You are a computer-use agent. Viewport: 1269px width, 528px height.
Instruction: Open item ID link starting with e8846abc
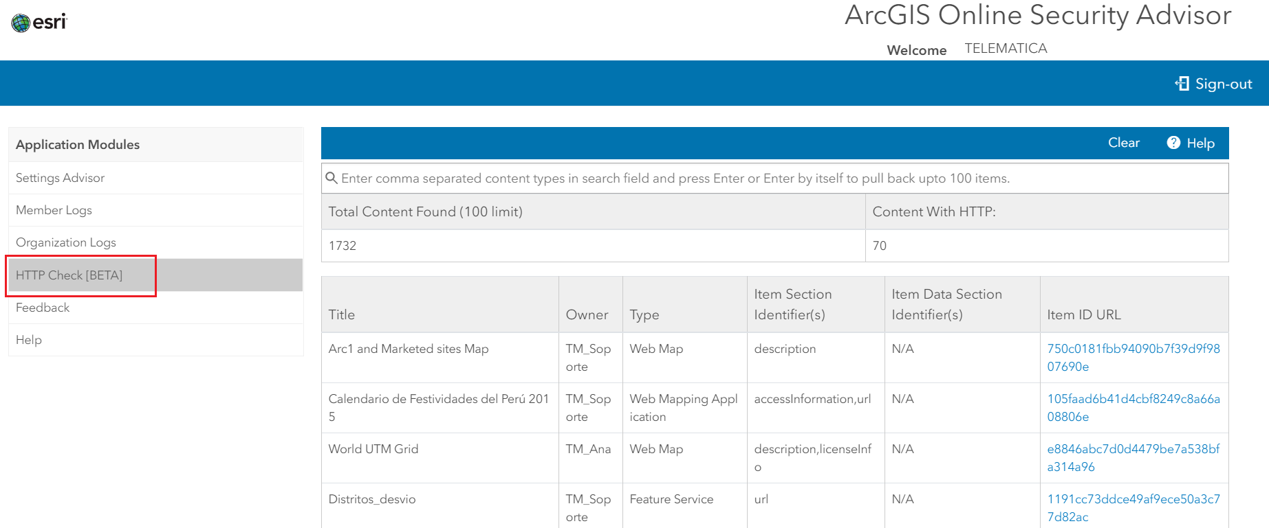pos(1133,457)
